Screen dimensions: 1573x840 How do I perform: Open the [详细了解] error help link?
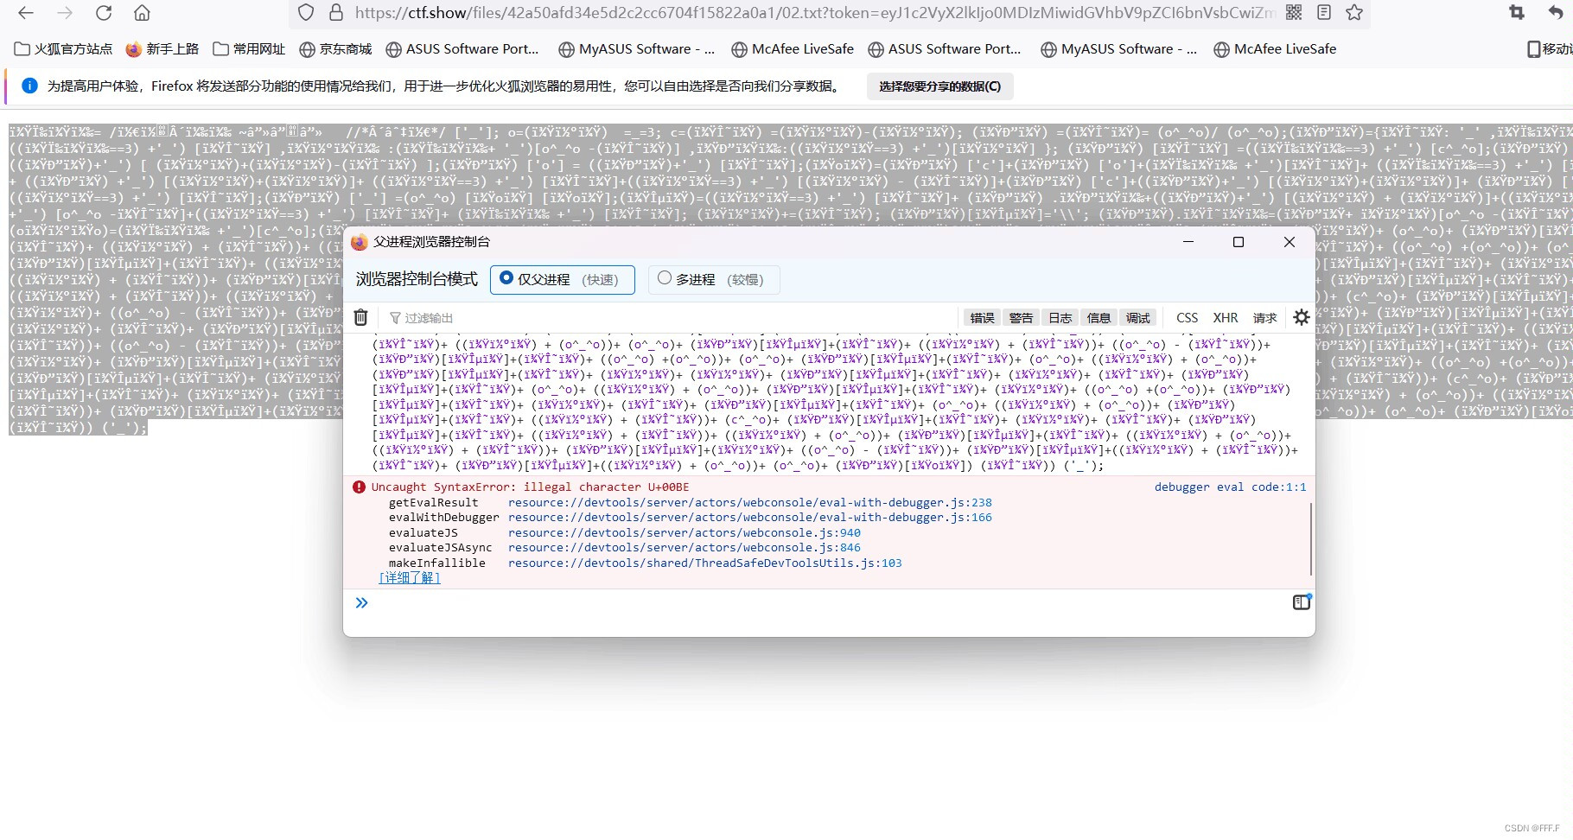409,577
